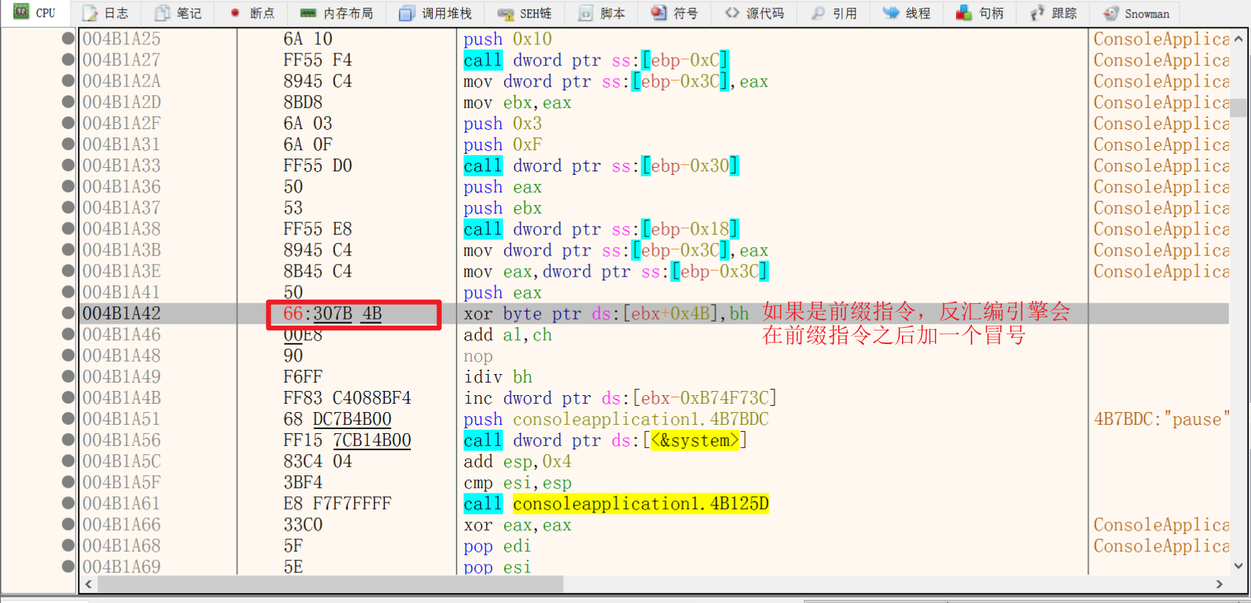Select address 004B1A2F in disassembly
The width and height of the screenshot is (1251, 603).
click(122, 123)
